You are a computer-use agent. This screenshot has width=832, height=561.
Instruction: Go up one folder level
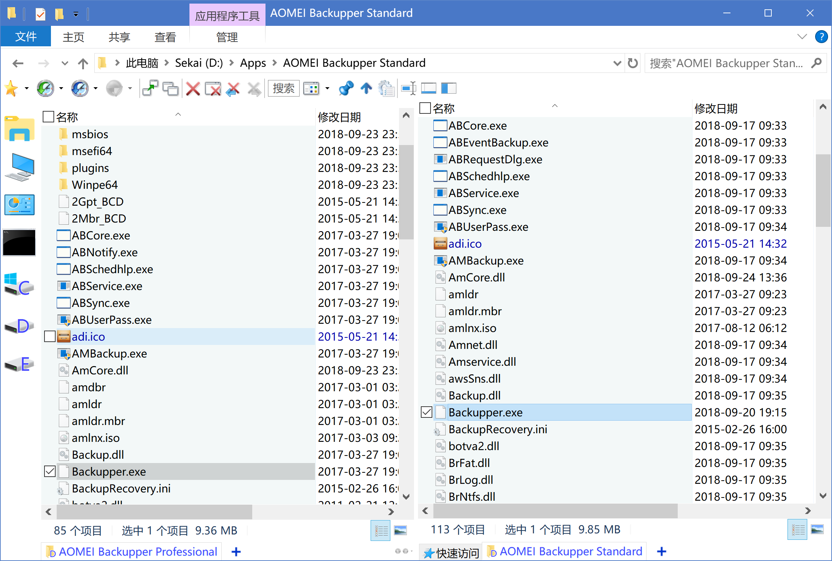pos(83,63)
